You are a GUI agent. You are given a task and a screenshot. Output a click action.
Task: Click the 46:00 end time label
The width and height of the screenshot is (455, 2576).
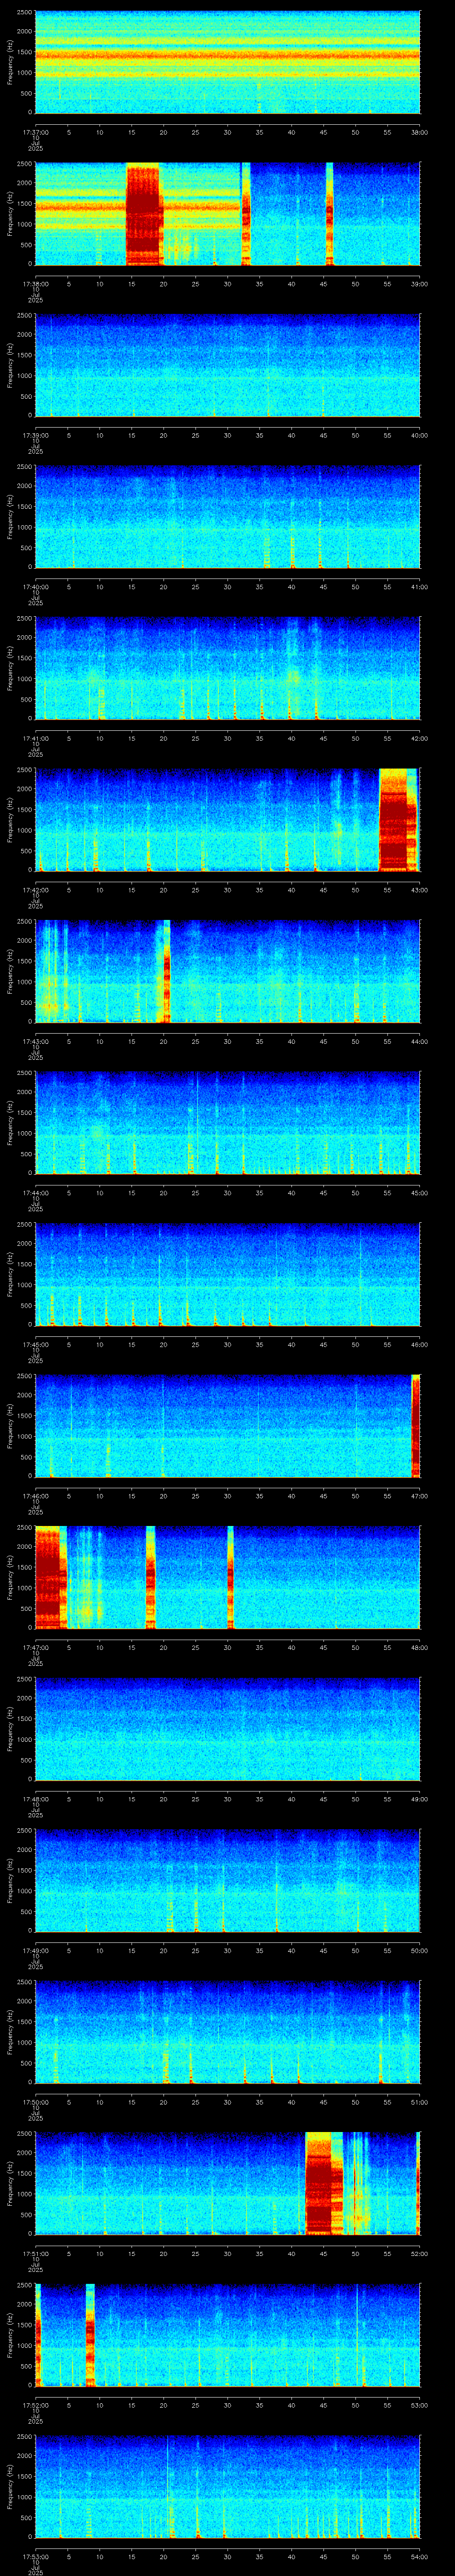click(419, 1344)
